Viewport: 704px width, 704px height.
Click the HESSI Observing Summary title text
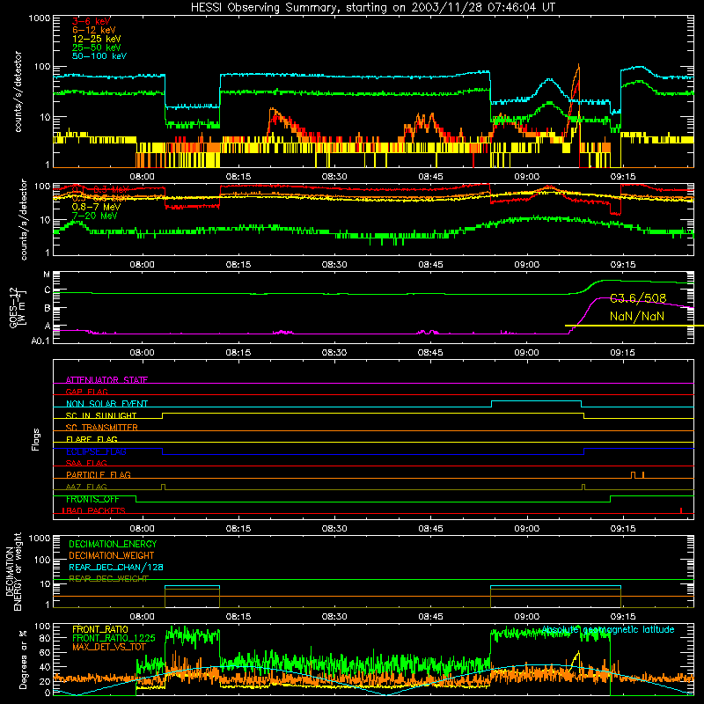372,8
